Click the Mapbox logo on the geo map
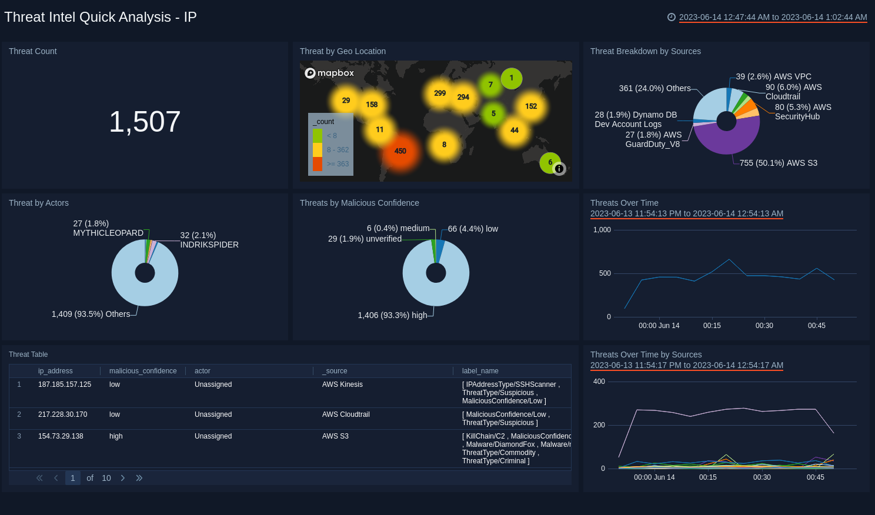 pyautogui.click(x=329, y=73)
